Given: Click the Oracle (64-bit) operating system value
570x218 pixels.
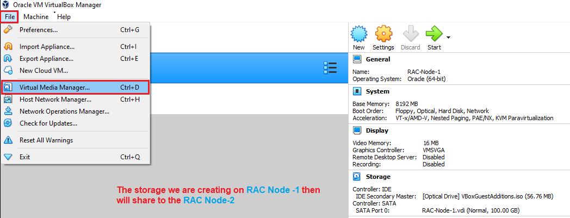Looking at the screenshot, I should point(426,78).
